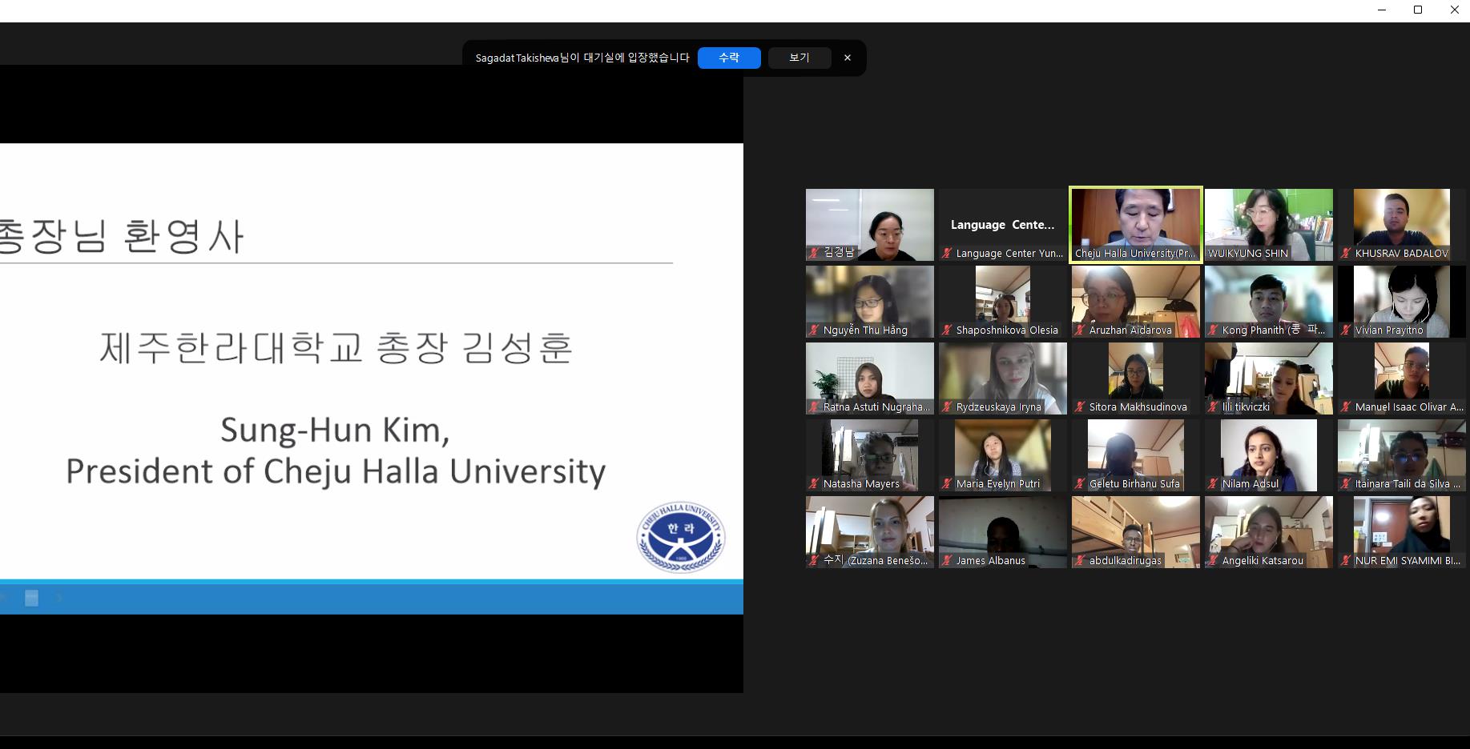Click muted mic icon beside Vivian Prayitno
Image resolution: width=1470 pixels, height=749 pixels.
1346,330
